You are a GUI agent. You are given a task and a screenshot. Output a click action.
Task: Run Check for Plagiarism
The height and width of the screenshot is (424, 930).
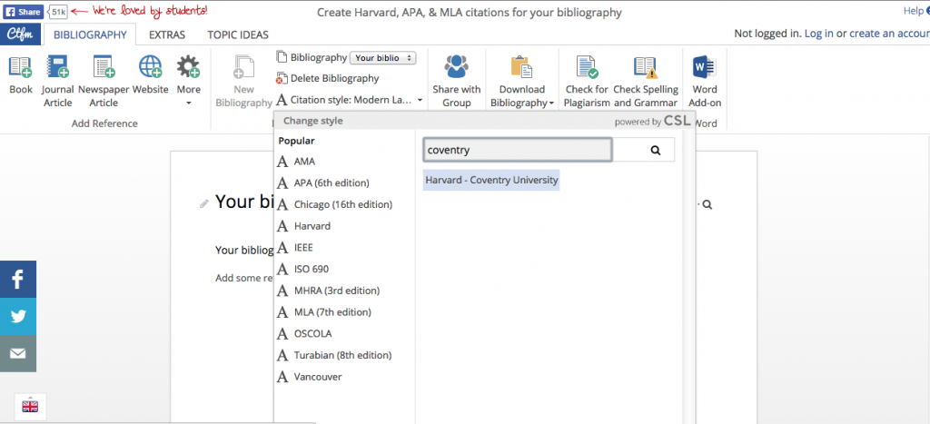587,81
